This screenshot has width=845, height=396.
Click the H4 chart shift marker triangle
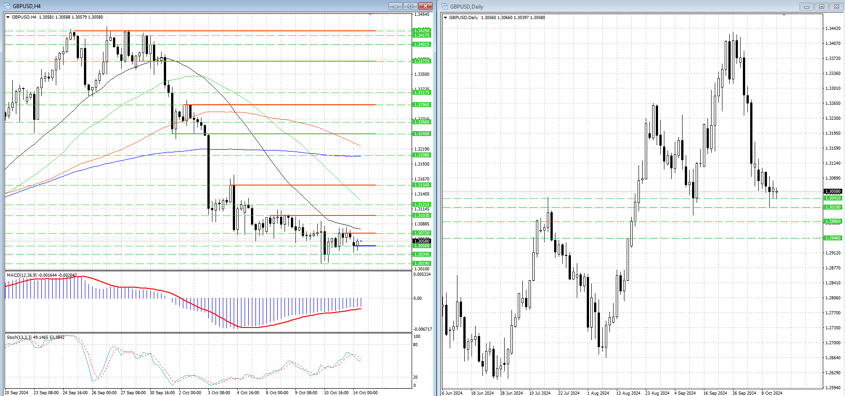370,15
